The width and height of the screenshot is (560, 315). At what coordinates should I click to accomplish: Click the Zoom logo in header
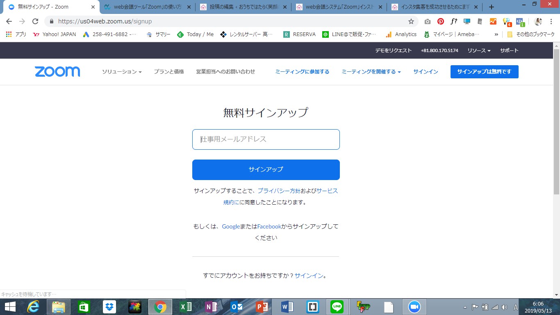click(57, 72)
